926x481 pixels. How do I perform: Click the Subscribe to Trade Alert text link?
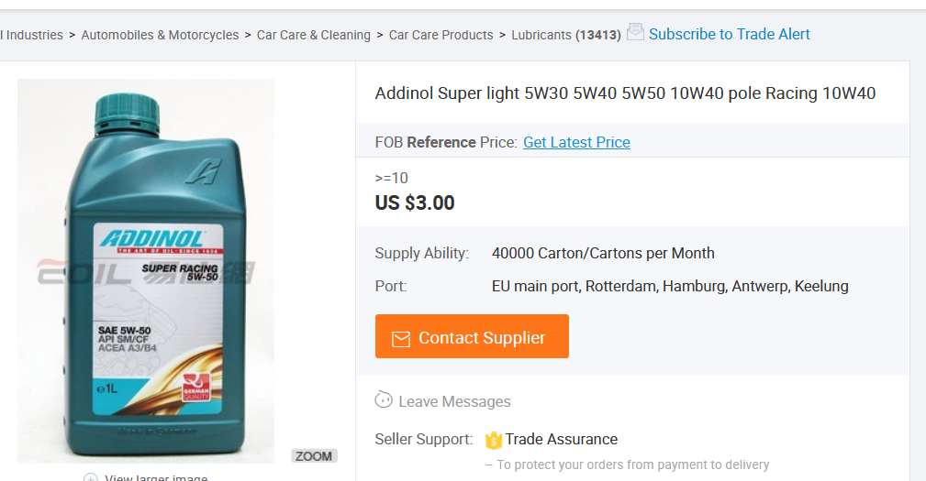coord(729,34)
